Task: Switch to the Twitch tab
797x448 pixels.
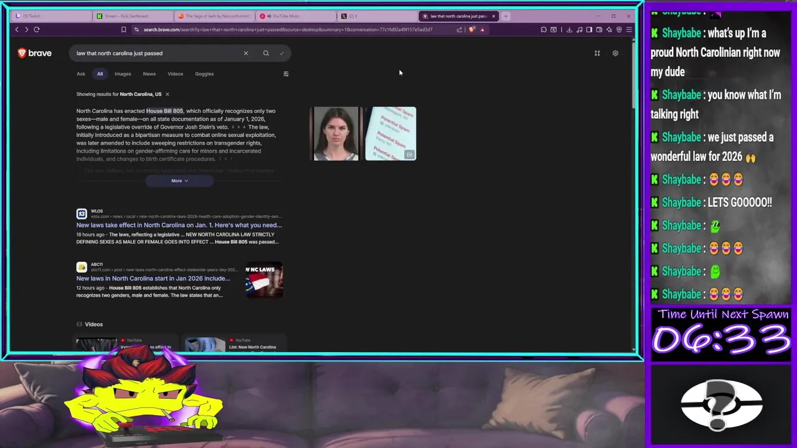Action: (52, 16)
